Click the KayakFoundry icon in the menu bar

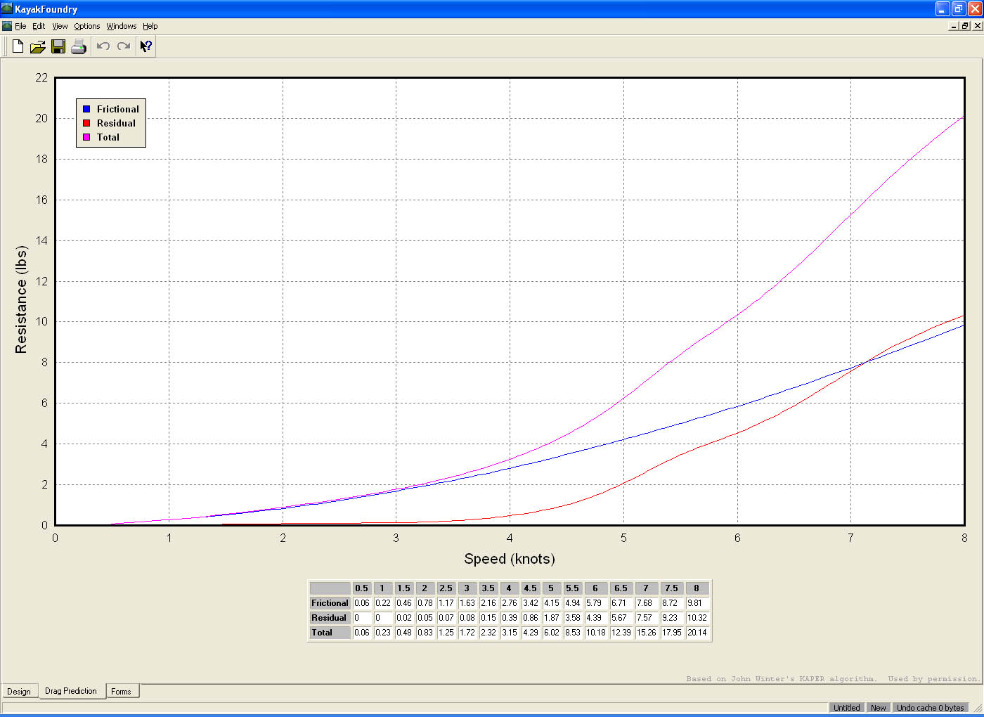point(7,26)
